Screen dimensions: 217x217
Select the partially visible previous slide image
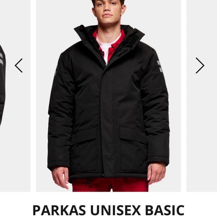pyautogui.click(x=15, y=96)
